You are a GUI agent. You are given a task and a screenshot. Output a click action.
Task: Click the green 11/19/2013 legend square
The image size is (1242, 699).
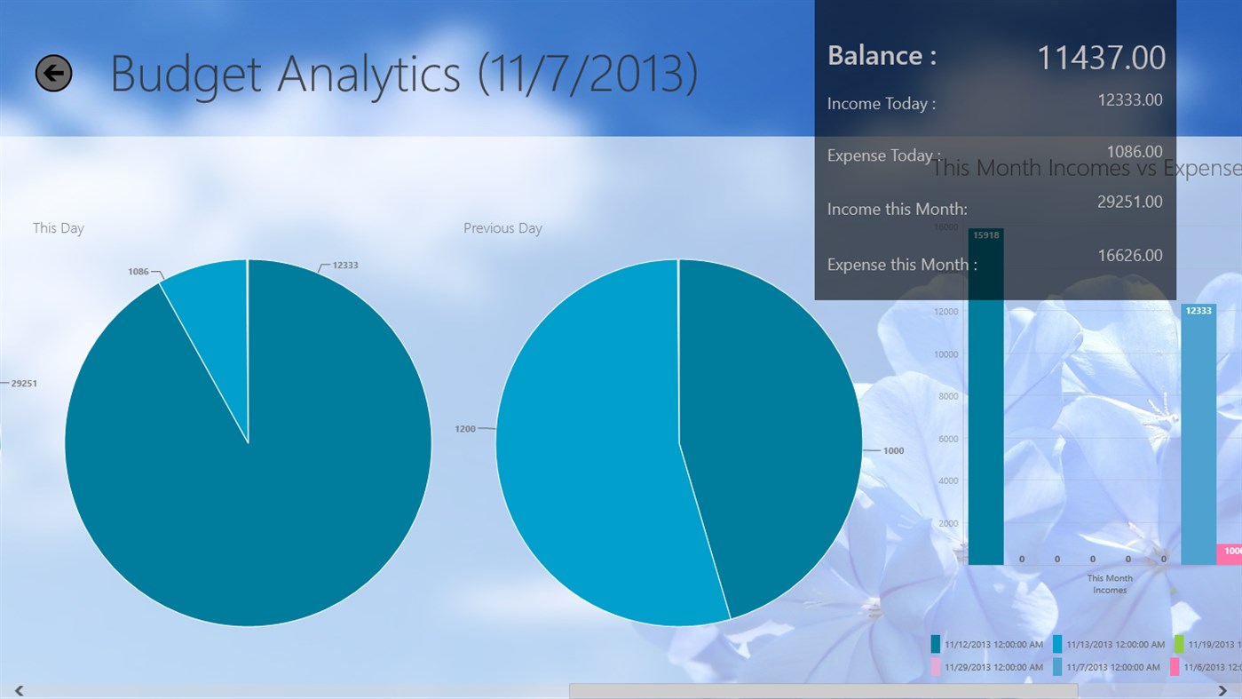point(1179,645)
